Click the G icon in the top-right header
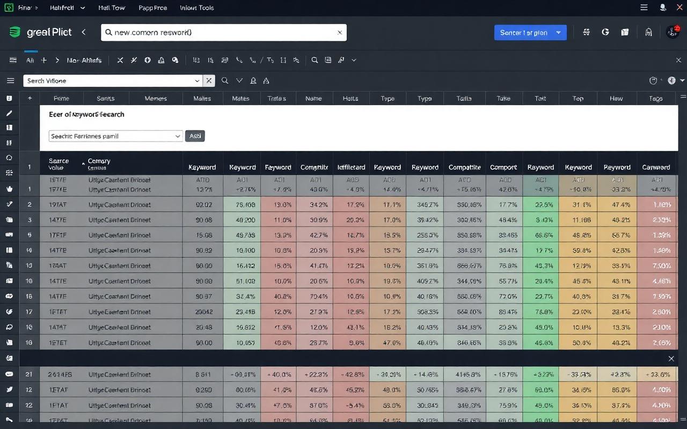The width and height of the screenshot is (687, 429). pyautogui.click(x=605, y=32)
